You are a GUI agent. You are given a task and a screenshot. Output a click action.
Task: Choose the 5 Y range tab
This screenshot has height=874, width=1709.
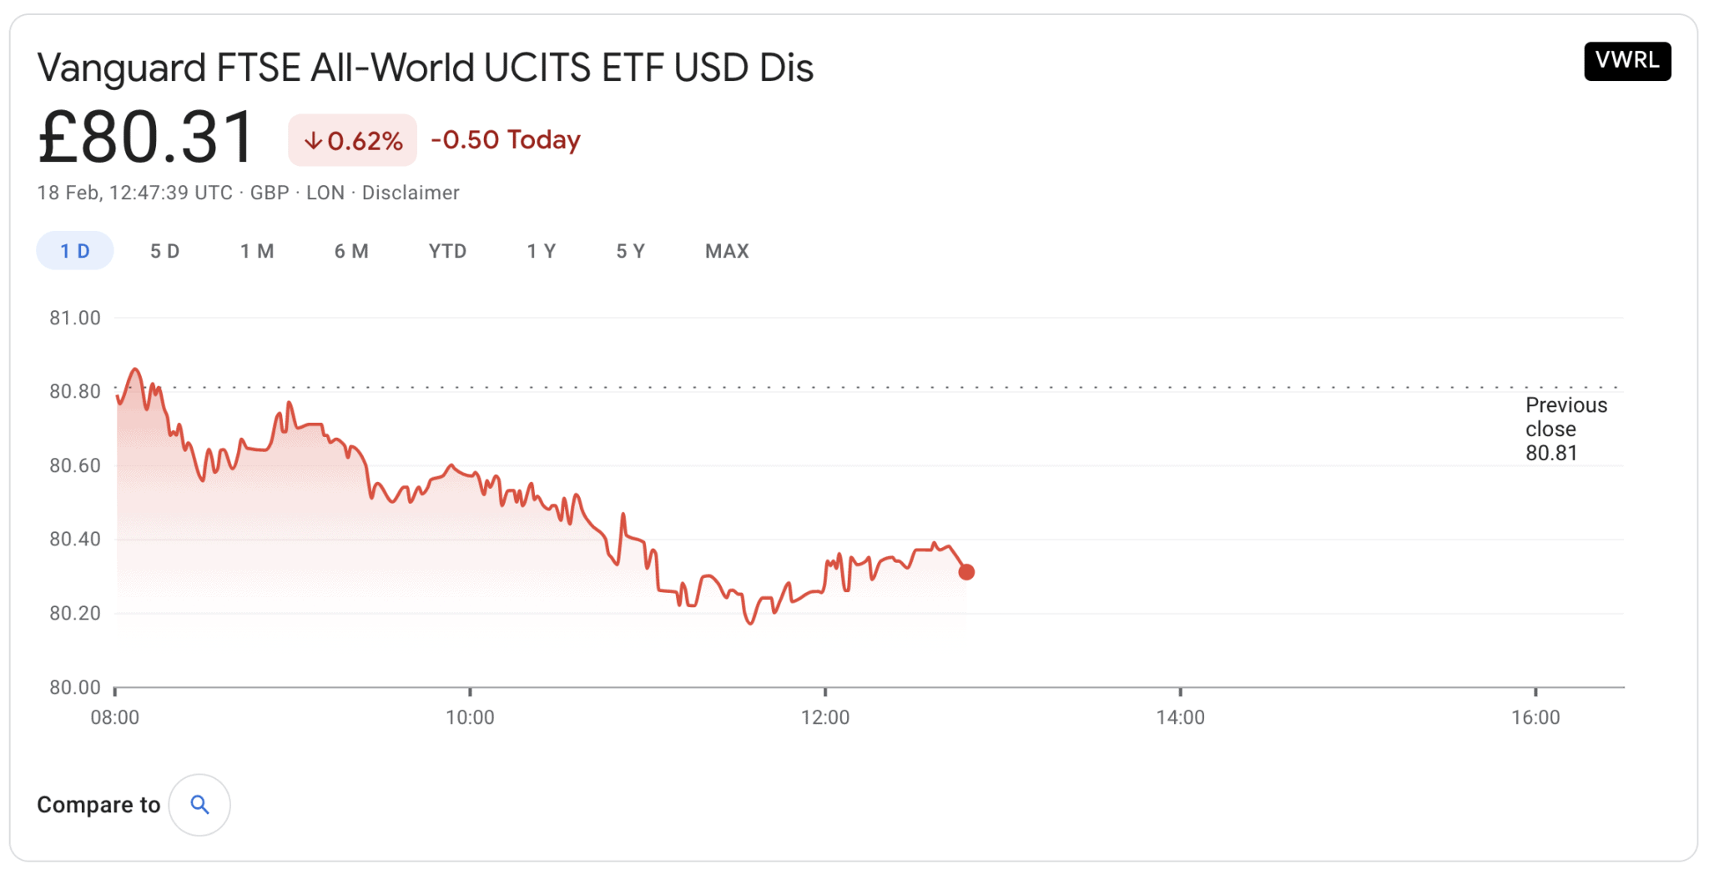630,251
